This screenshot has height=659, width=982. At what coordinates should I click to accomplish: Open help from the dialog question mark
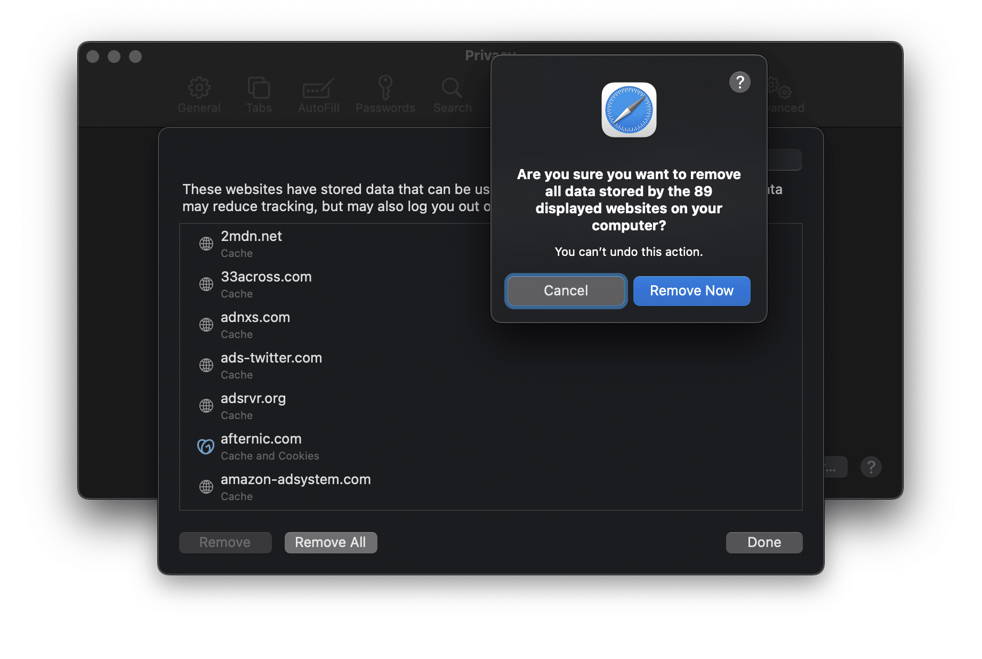pos(739,82)
